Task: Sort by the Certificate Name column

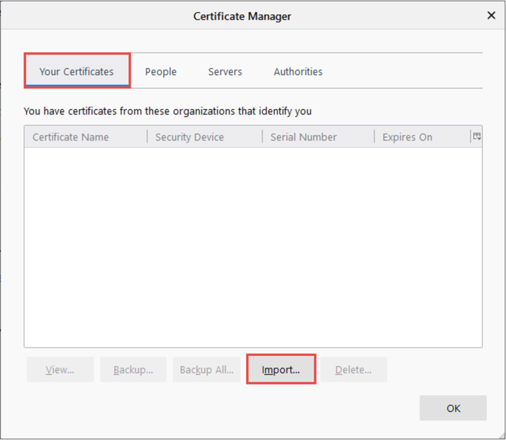Action: (71, 137)
